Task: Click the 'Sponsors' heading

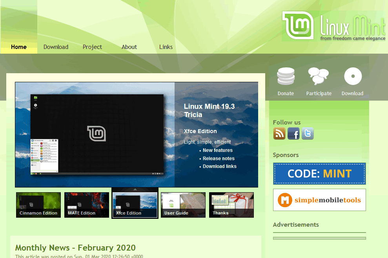Action: point(286,155)
